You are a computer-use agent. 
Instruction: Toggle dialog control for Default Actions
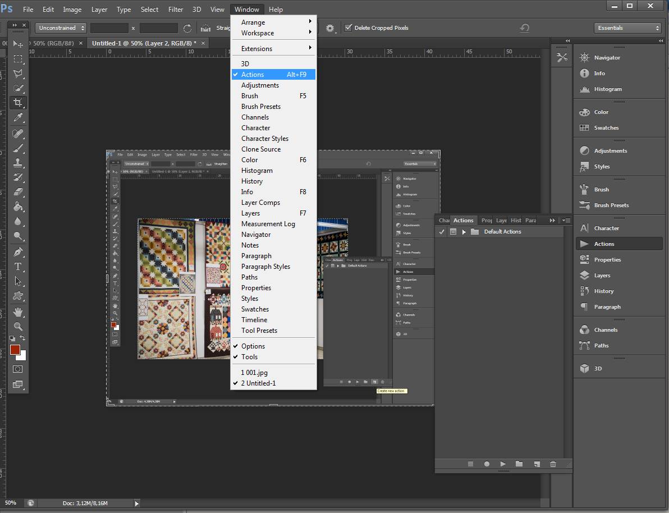pos(453,232)
